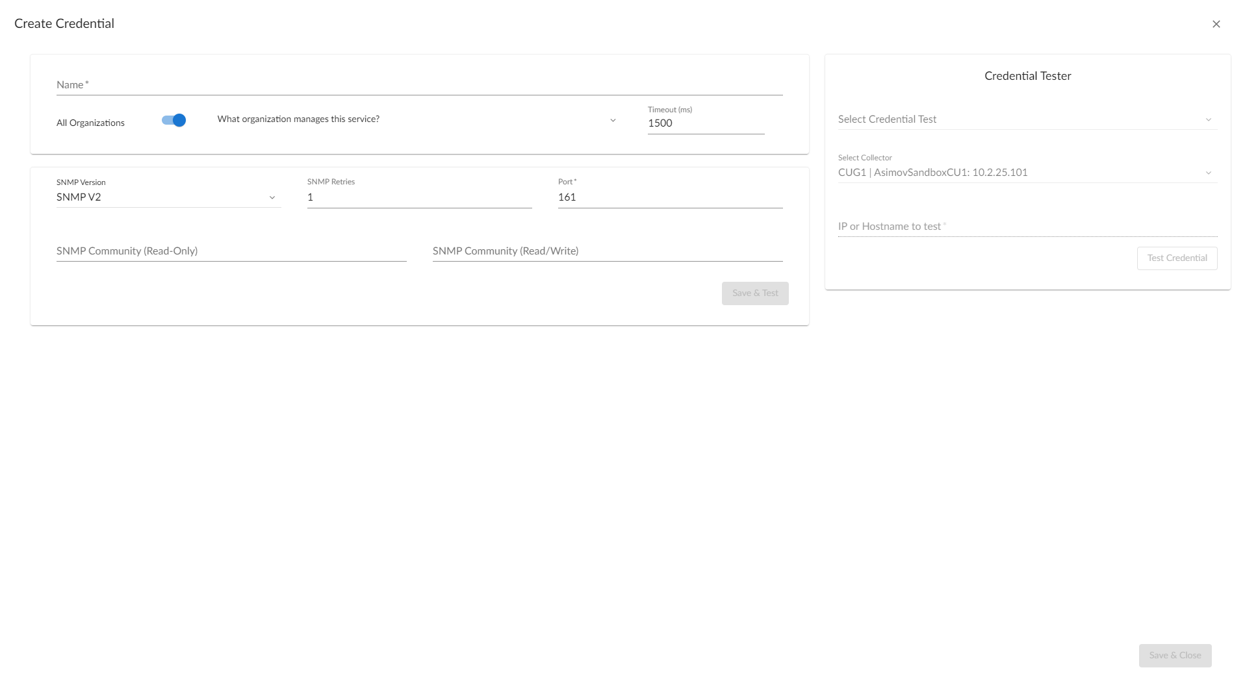Image resolution: width=1245 pixels, height=683 pixels.
Task: Click the SNMP Community (Read/Write) field
Action: click(607, 251)
